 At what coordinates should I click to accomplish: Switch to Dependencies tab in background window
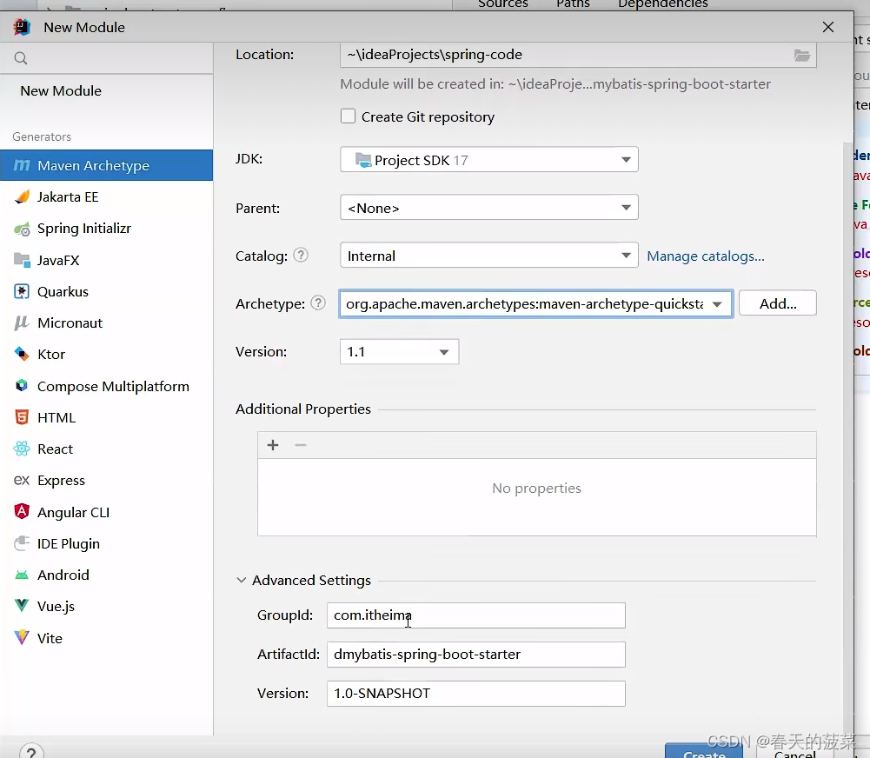coord(662,3)
